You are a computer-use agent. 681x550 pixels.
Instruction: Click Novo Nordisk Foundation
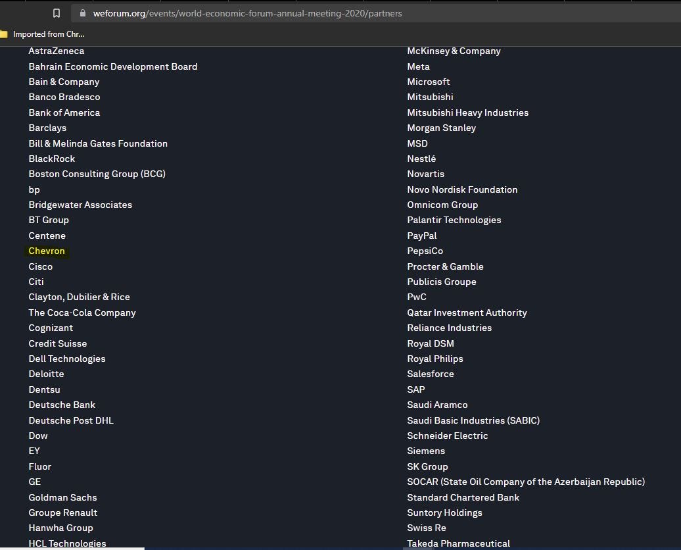point(462,189)
